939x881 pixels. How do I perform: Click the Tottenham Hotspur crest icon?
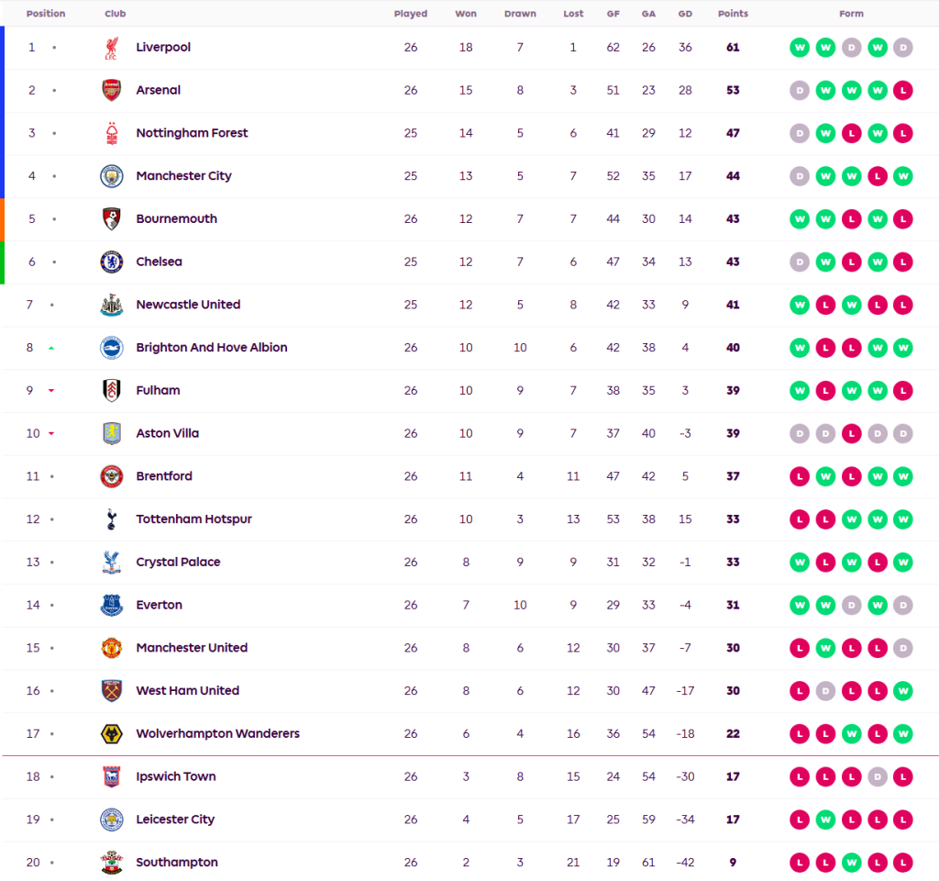pos(111,519)
